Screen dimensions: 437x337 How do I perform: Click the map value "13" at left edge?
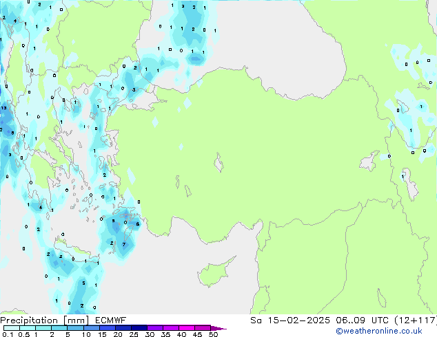click(x=3, y=108)
